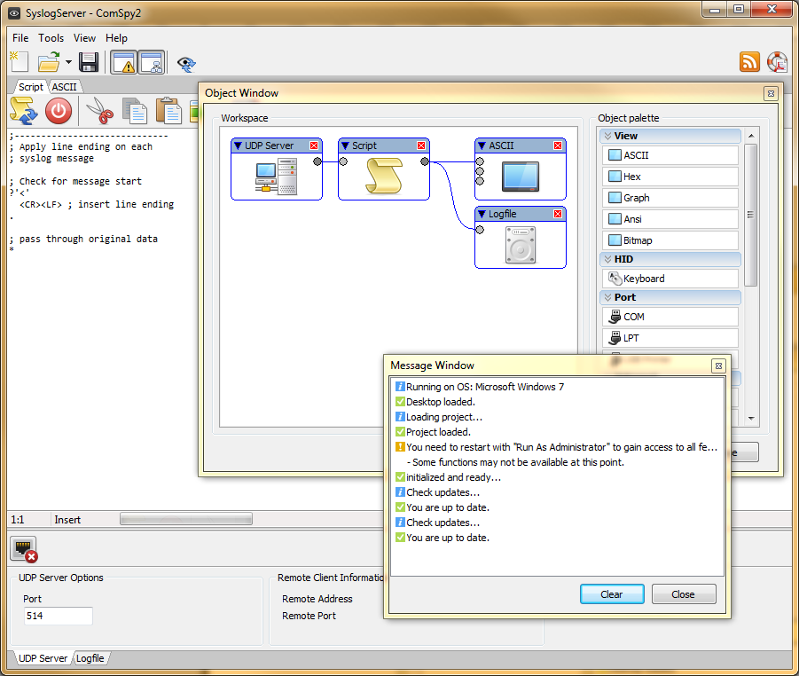The width and height of the screenshot is (799, 676).
Task: Click the New project toolbar icon
Action: tap(20, 62)
